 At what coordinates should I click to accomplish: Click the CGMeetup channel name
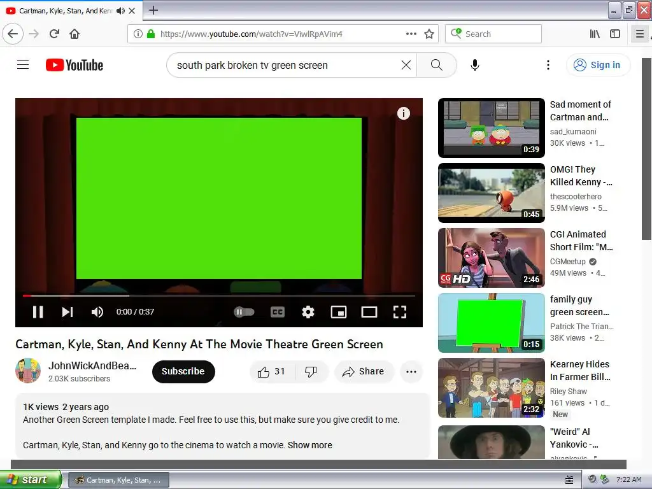pos(567,262)
